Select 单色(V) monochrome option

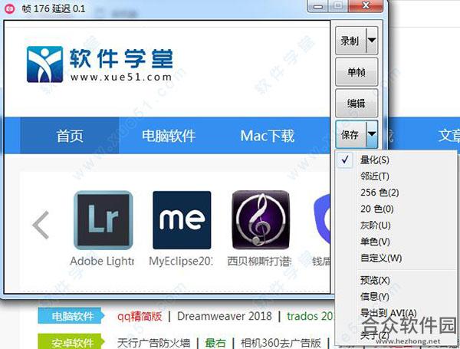tap(396, 242)
